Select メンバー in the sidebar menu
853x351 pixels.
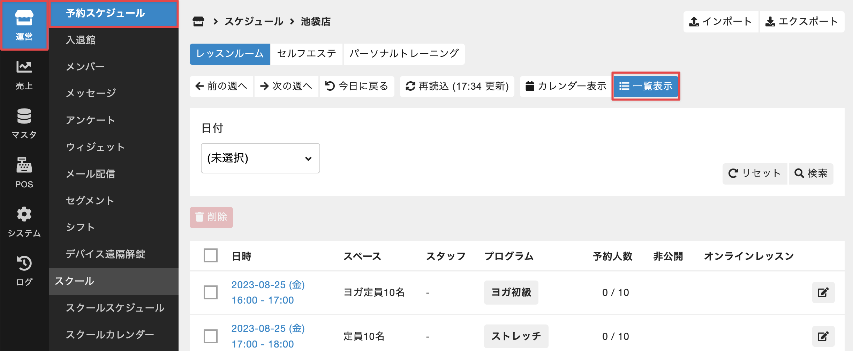tap(85, 67)
